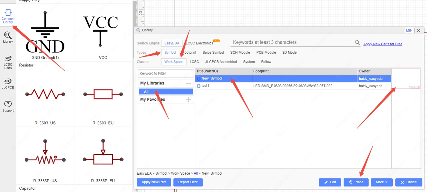The image size is (427, 192).
Task: Click the Library magnifier sidebar icon
Action: (8, 37)
